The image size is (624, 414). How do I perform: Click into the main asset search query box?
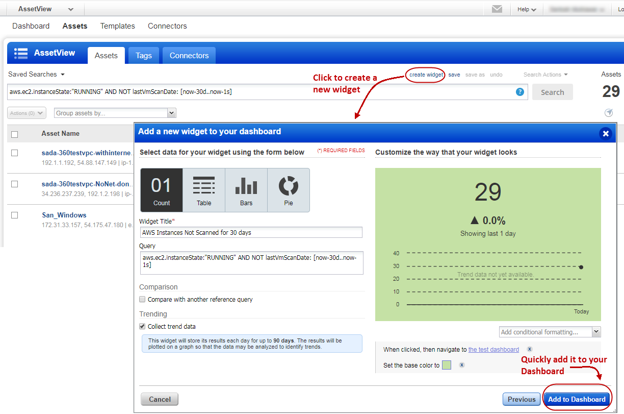(x=268, y=92)
